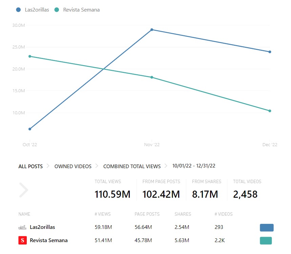Viewport: 291px width, 254px height.
Task: Select the OWNED VIDEOS breadcrumb
Action: pyautogui.click(x=73, y=166)
